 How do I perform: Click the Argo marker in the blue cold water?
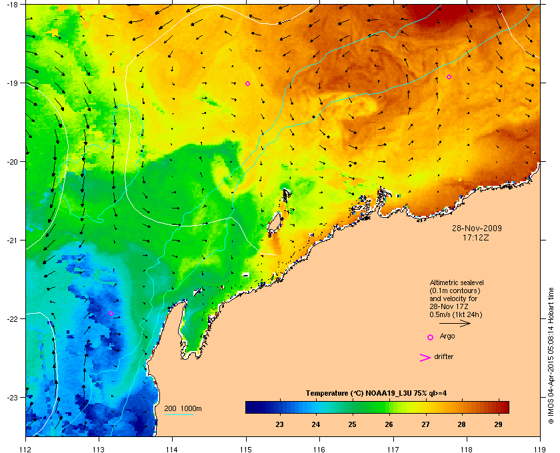111,313
